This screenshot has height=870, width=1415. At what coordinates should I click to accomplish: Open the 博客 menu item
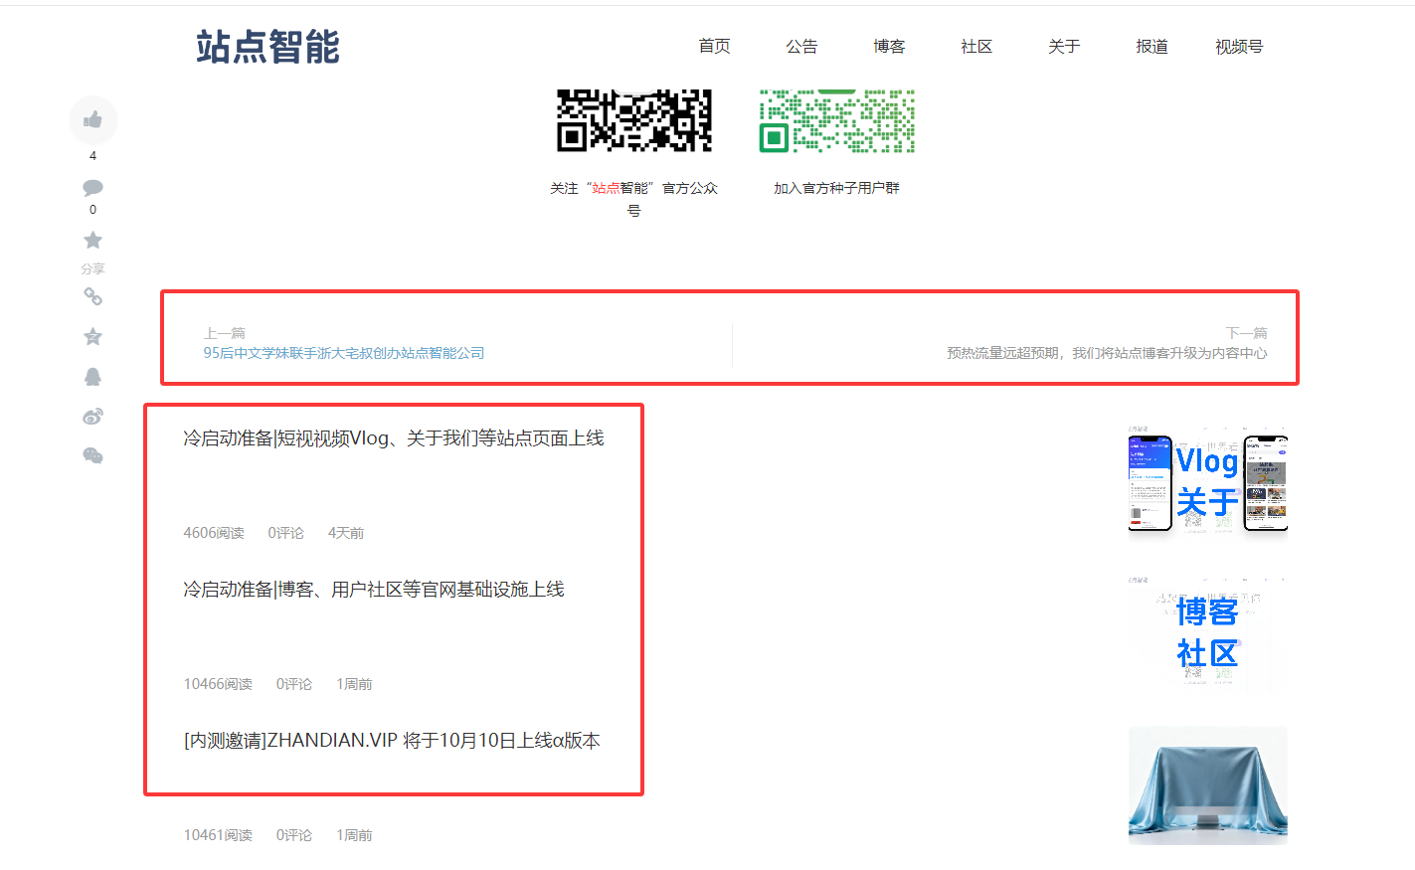click(x=889, y=47)
